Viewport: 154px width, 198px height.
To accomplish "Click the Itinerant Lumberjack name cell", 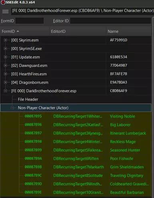I will click(x=128, y=133).
